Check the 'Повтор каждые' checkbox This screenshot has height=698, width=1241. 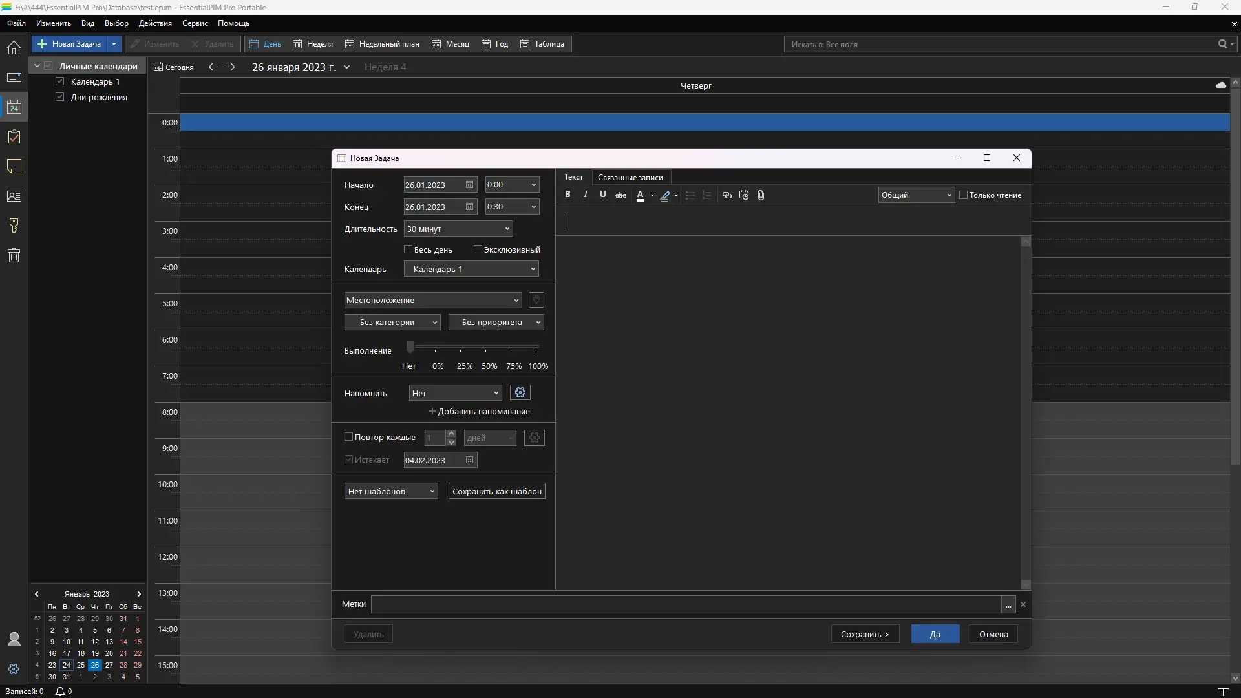[x=349, y=438]
